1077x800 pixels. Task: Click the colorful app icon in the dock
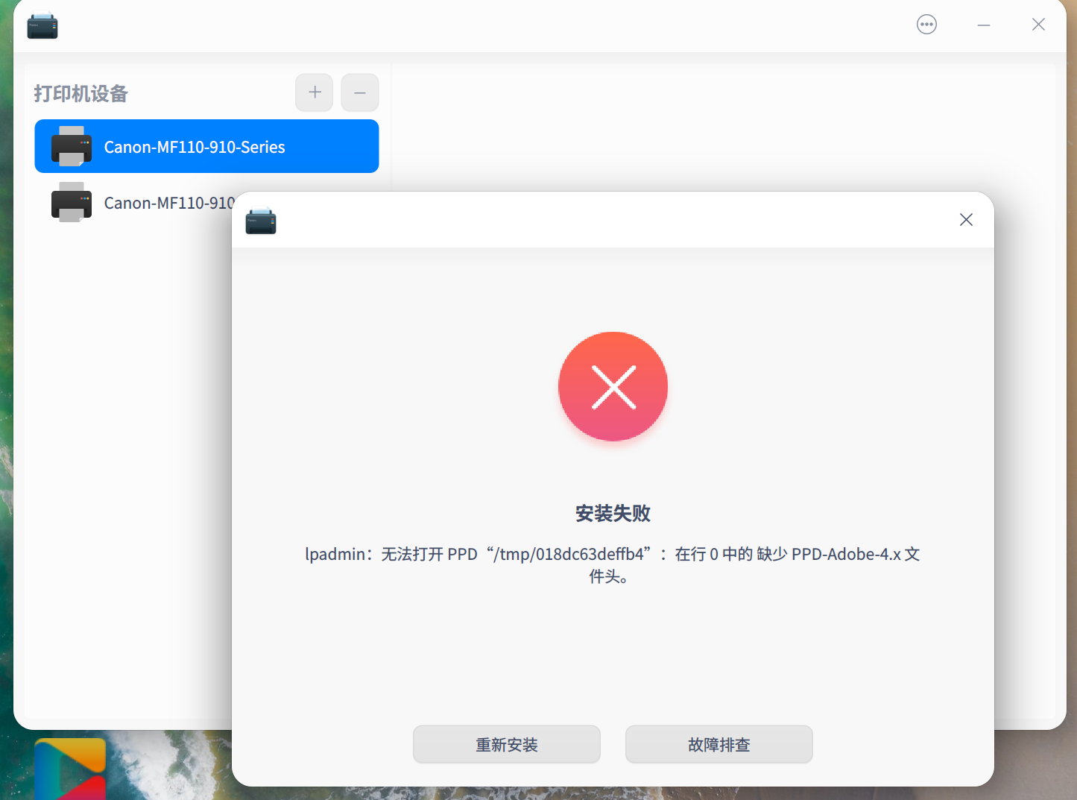click(70, 769)
